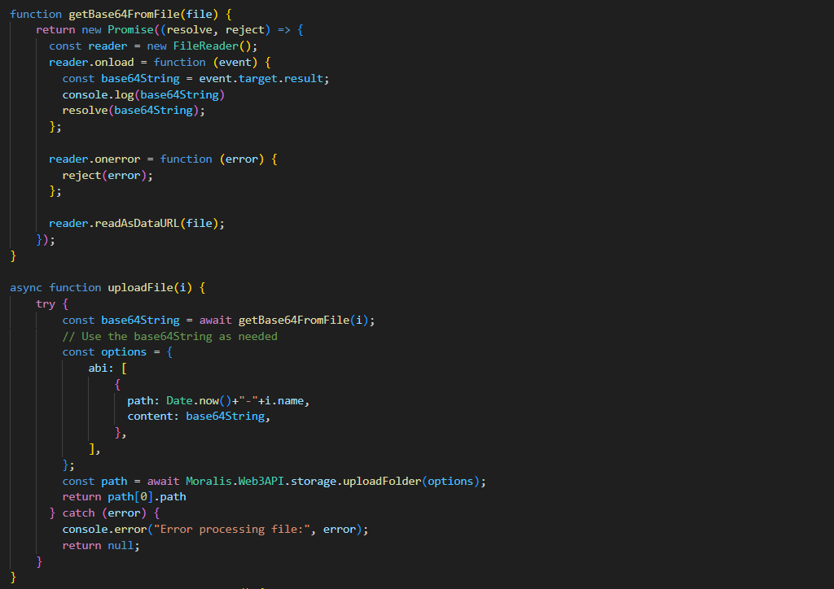The height and width of the screenshot is (589, 834).
Task: Click the 'file' parameter in getBase64FromFile(file)
Action: point(199,14)
